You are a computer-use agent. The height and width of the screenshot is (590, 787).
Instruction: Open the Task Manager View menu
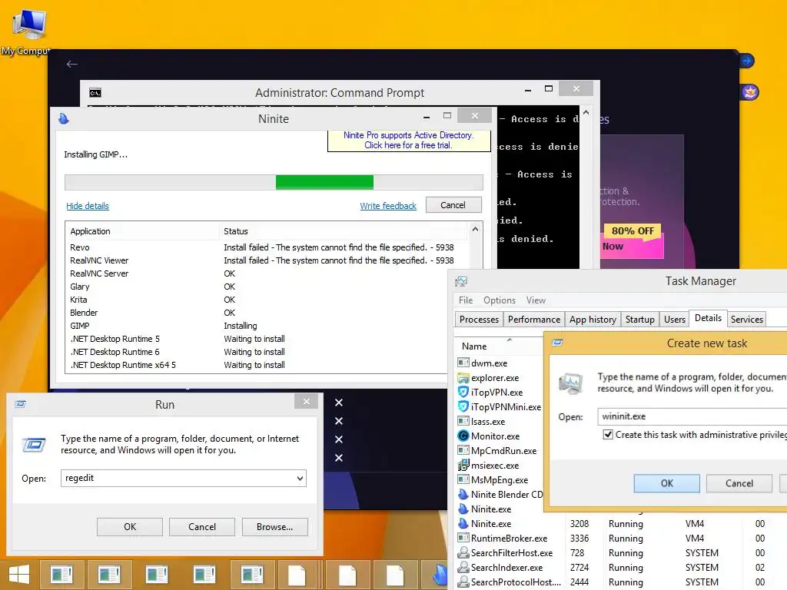pyautogui.click(x=536, y=300)
